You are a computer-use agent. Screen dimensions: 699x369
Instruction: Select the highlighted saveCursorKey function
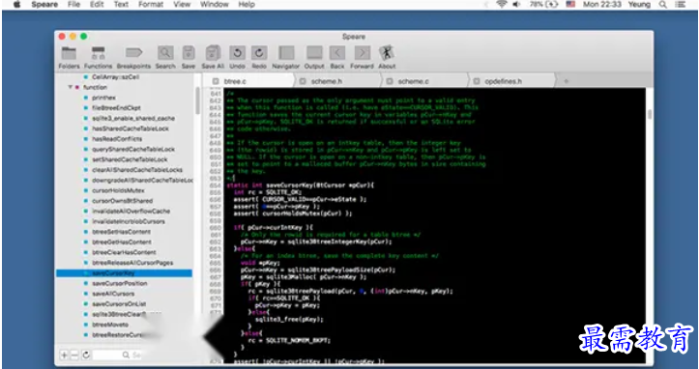coord(124,272)
